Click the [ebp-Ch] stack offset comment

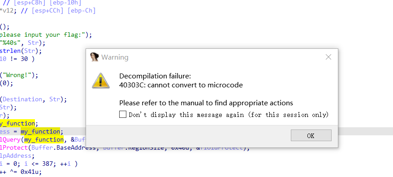point(82,11)
